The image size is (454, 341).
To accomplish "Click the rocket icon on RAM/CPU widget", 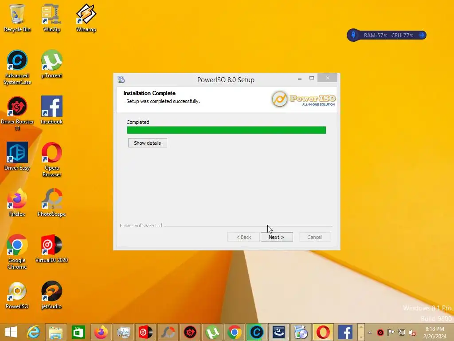I will (x=353, y=35).
